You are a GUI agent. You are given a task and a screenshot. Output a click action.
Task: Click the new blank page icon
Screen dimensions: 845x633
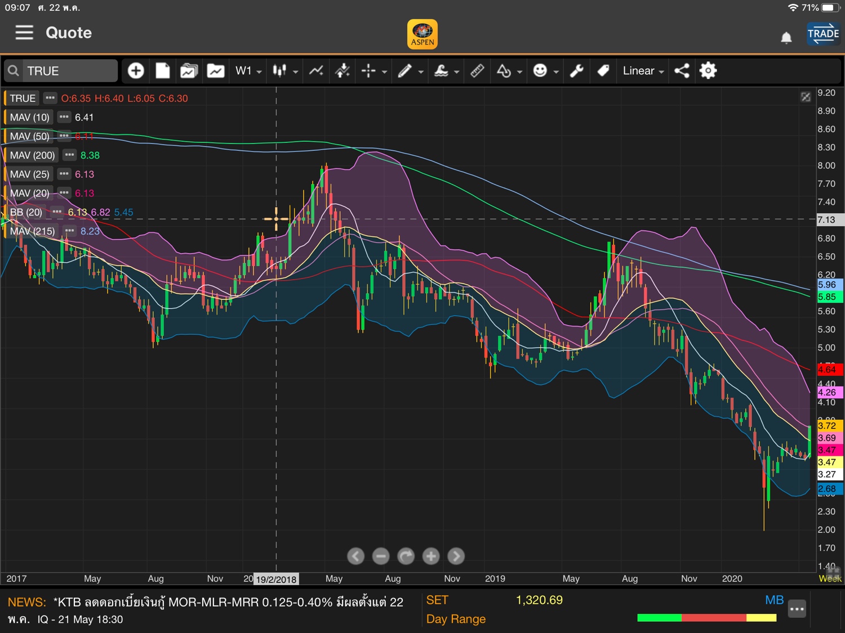(163, 71)
